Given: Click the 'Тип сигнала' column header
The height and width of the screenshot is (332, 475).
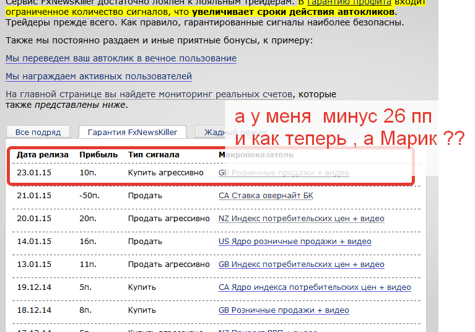Looking at the screenshot, I should [x=154, y=155].
